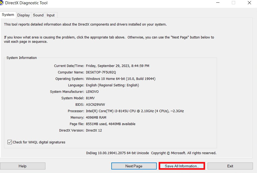Select the System tab
This screenshot has height=173, width=257.
[8, 15]
